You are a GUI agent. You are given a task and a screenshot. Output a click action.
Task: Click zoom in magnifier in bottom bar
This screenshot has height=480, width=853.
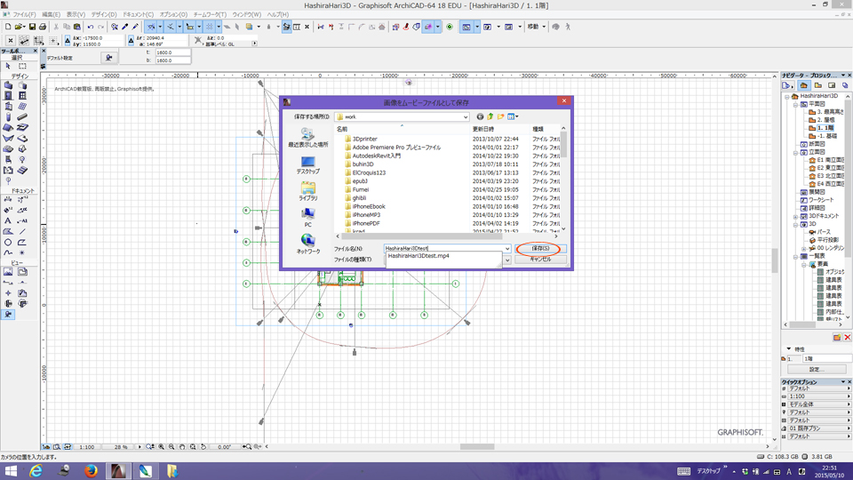tap(161, 447)
